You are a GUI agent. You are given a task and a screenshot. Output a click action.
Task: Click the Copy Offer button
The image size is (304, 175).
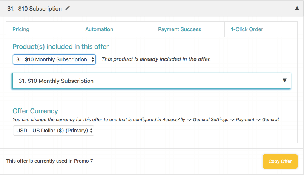click(280, 161)
